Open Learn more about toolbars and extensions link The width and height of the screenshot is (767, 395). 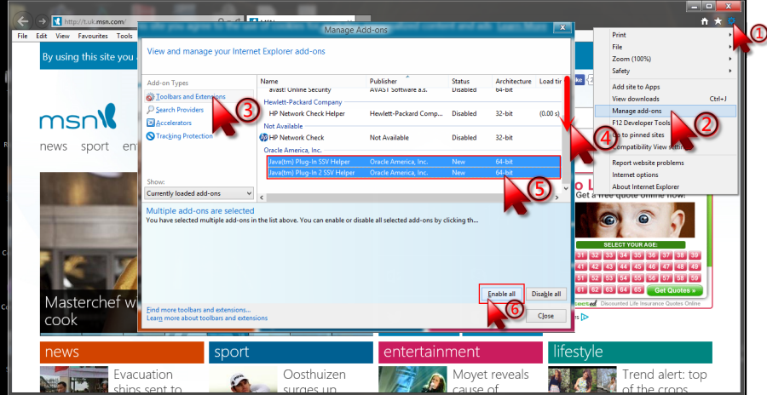(x=207, y=318)
